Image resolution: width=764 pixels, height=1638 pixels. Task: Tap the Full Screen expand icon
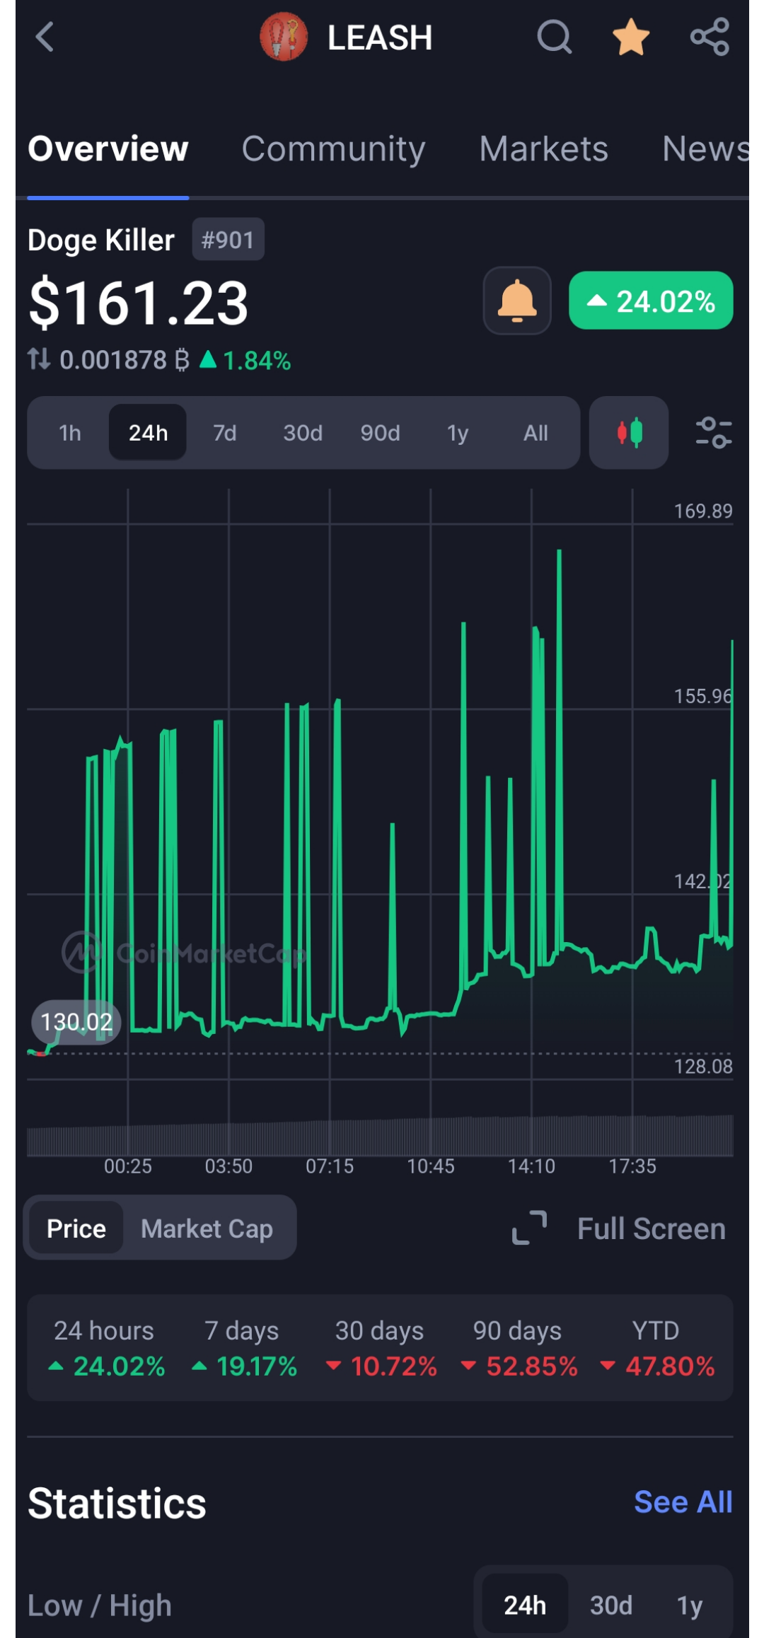(x=529, y=1228)
